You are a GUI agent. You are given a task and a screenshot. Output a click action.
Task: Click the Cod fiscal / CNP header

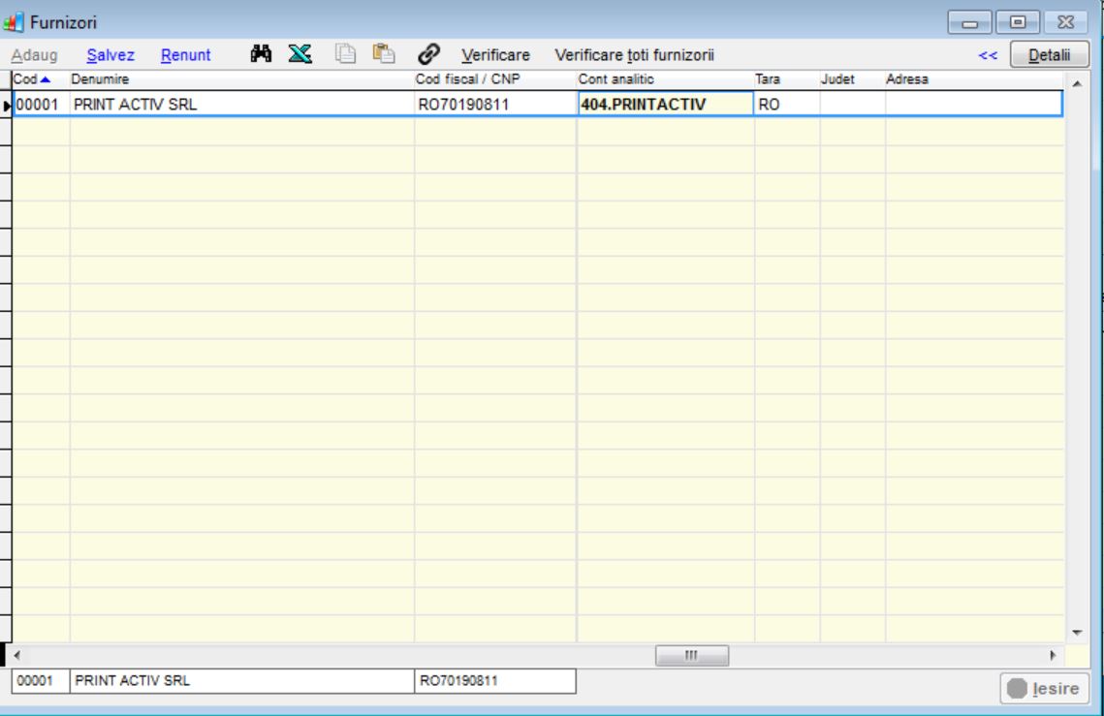coord(495,79)
